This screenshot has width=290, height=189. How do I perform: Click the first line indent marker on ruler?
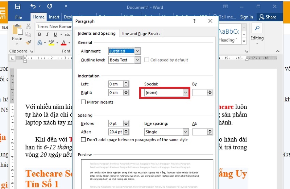click(25, 56)
